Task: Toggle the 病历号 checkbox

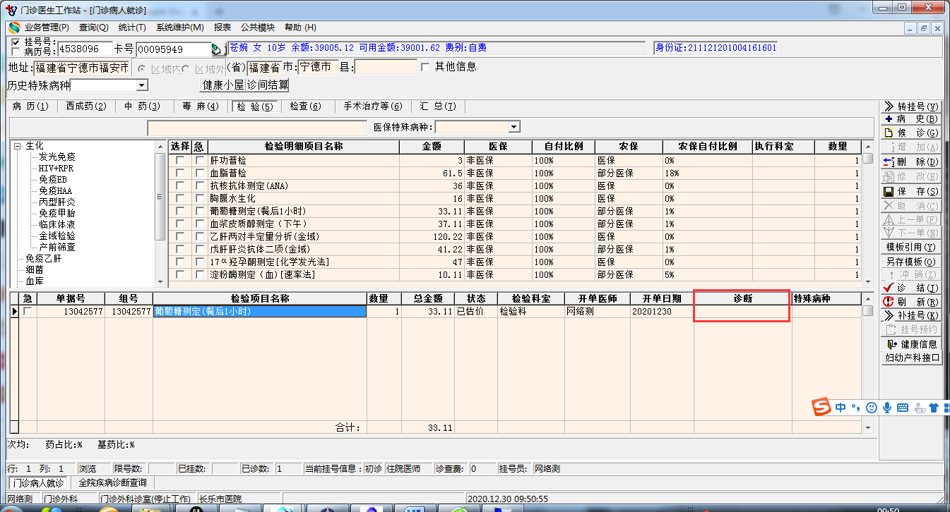Action: 16,51
